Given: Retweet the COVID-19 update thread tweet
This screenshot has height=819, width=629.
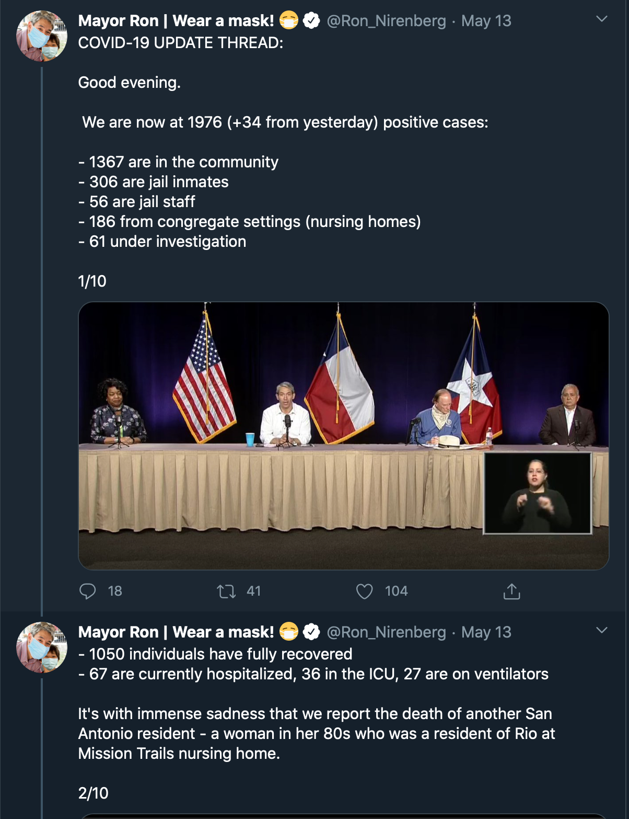Looking at the screenshot, I should click(226, 591).
